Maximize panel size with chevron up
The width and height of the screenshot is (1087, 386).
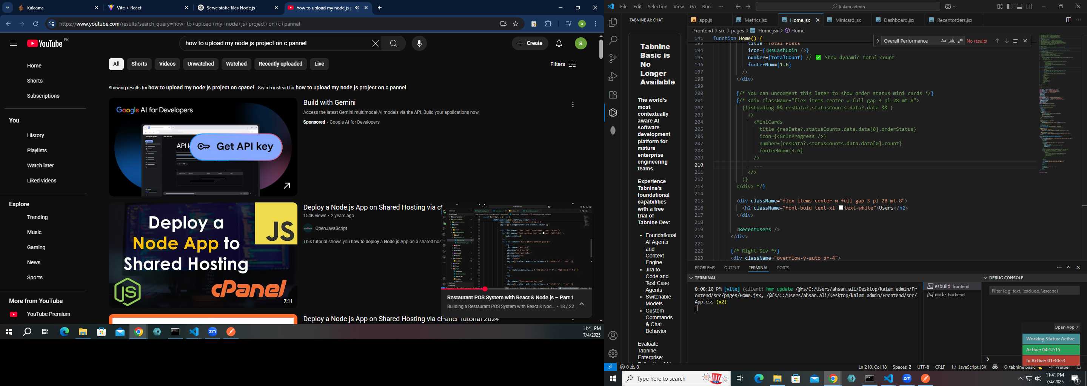pyautogui.click(x=1069, y=268)
